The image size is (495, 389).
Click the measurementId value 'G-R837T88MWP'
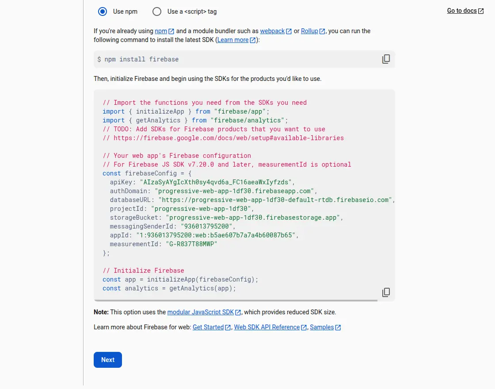point(192,244)
